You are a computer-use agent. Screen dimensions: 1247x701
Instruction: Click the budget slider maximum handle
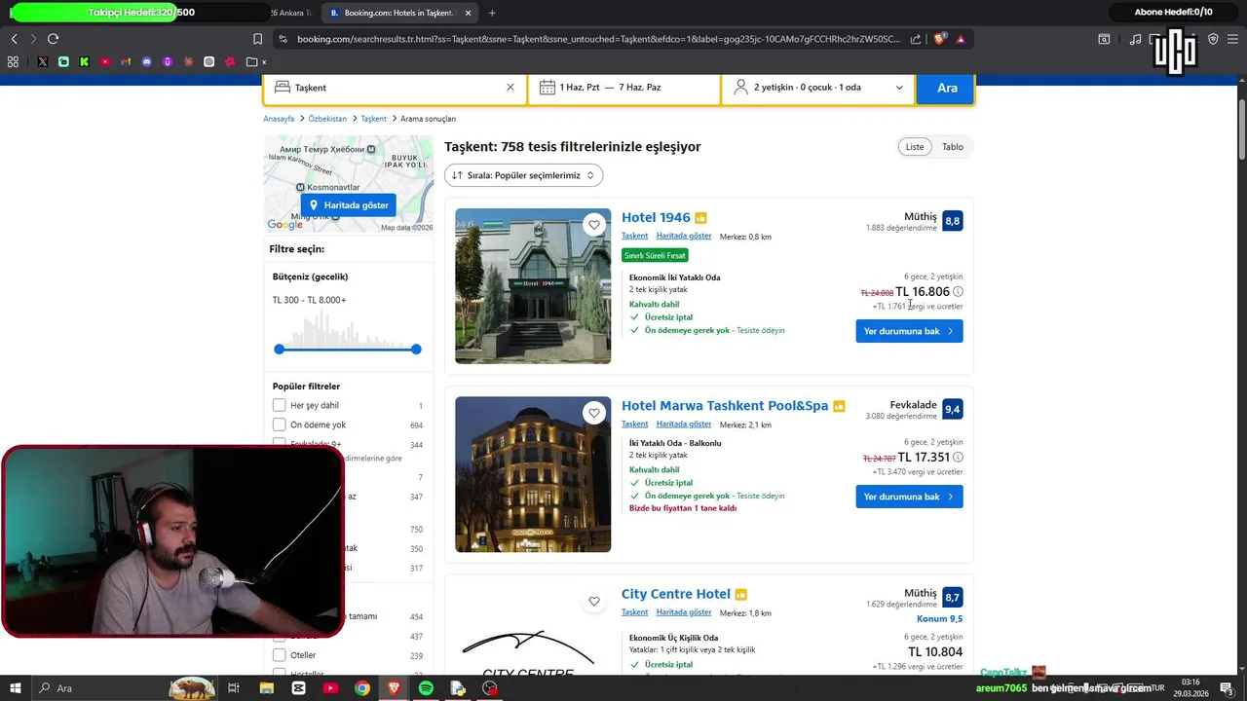click(x=416, y=349)
